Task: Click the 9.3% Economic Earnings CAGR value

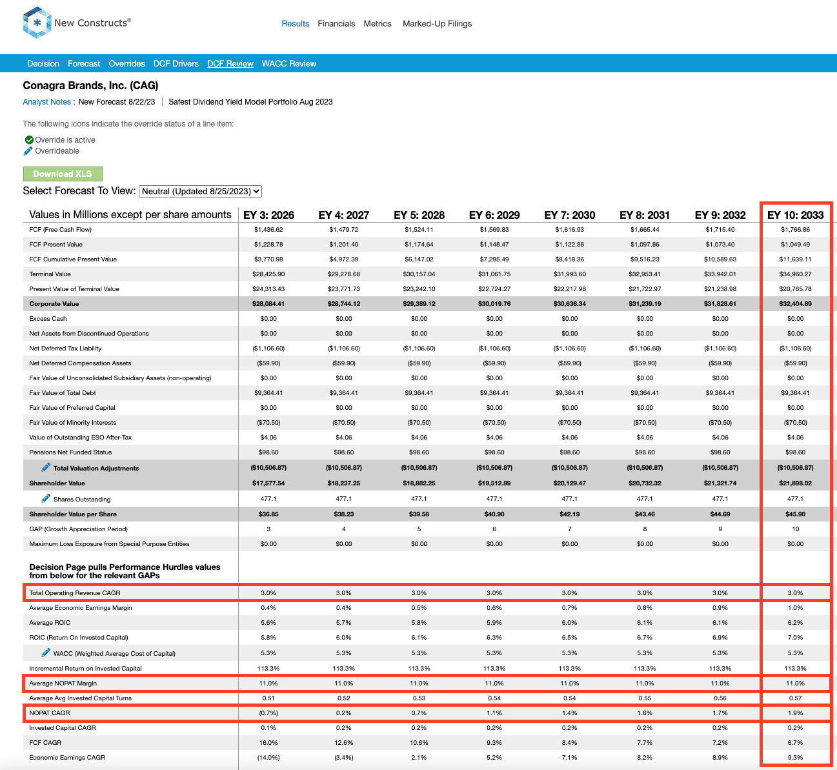Action: click(795, 757)
